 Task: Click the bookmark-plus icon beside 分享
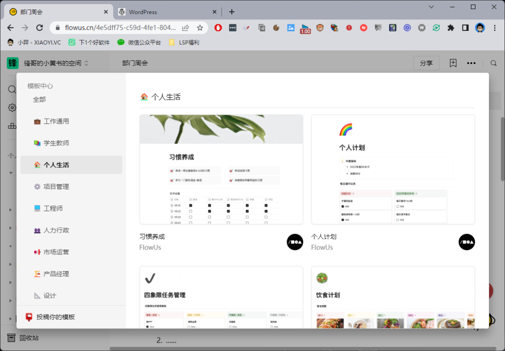453,63
